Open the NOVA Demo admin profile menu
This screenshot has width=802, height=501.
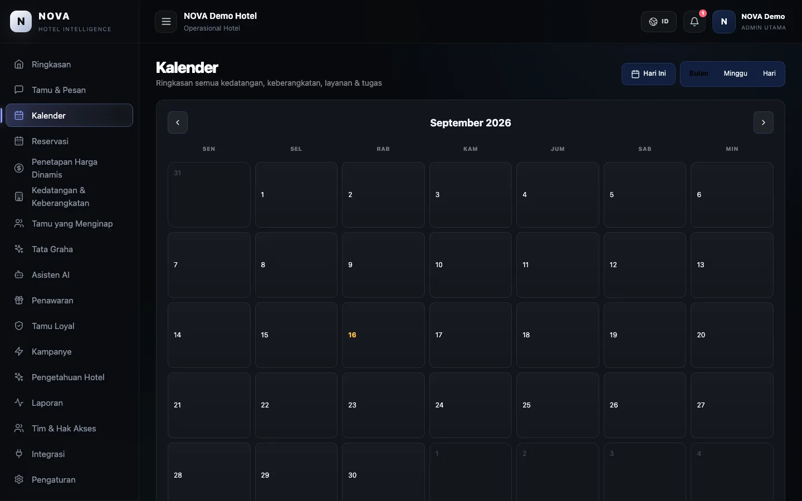(x=750, y=22)
